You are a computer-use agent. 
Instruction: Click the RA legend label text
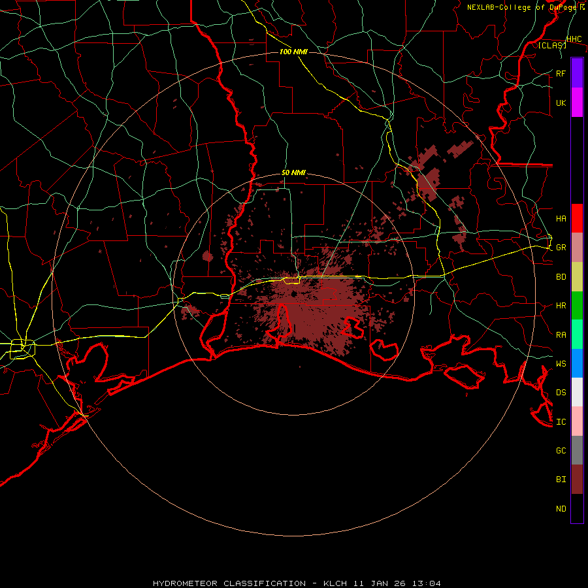(x=561, y=335)
